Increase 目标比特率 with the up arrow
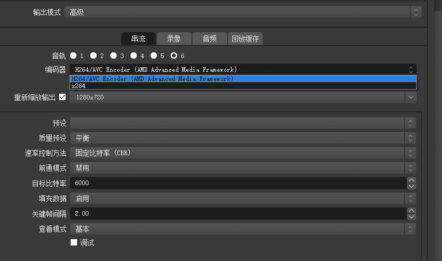 [x=411, y=180]
